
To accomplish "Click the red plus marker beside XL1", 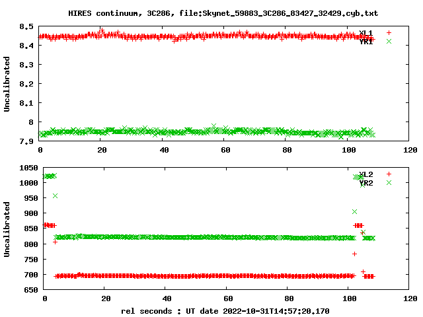I will [x=389, y=32].
